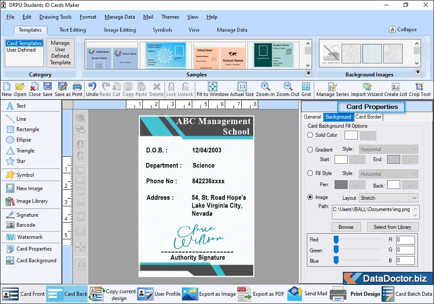Screen dimensions: 434x304
Task: Switch to Card Front view
Action: pos(23,294)
